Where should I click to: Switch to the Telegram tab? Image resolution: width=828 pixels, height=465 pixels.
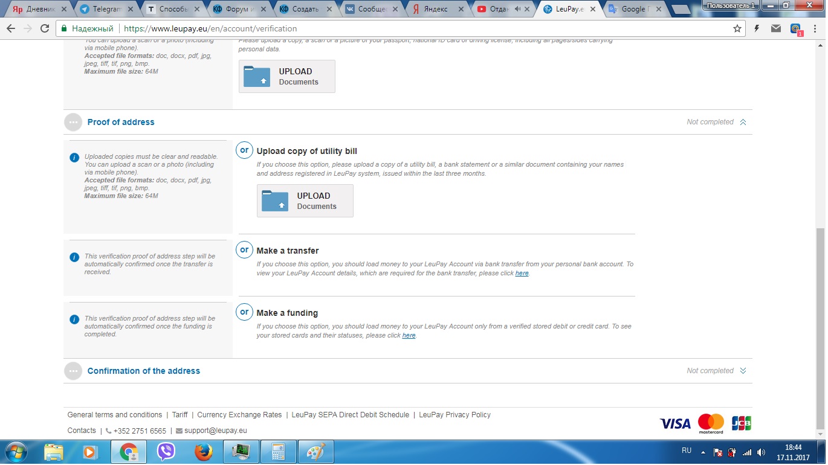click(102, 9)
